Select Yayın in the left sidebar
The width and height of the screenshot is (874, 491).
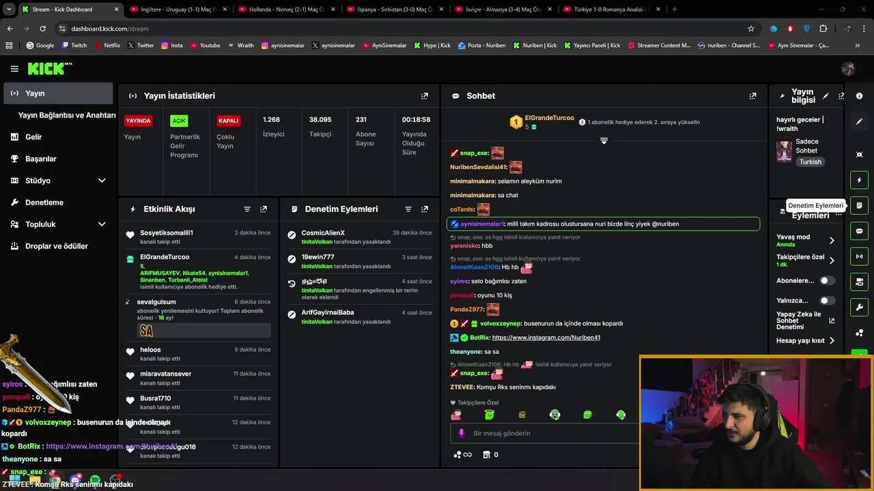tap(58, 93)
